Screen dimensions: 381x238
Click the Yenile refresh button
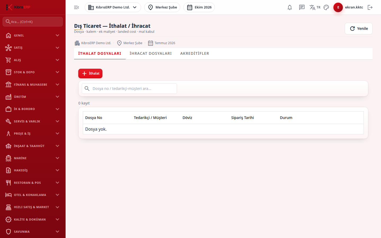coord(359,29)
